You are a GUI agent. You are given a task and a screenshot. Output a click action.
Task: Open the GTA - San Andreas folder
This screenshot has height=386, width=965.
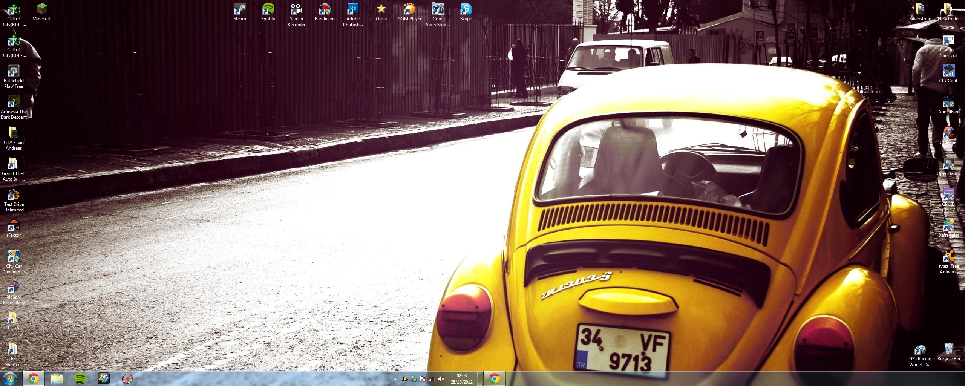[14, 139]
